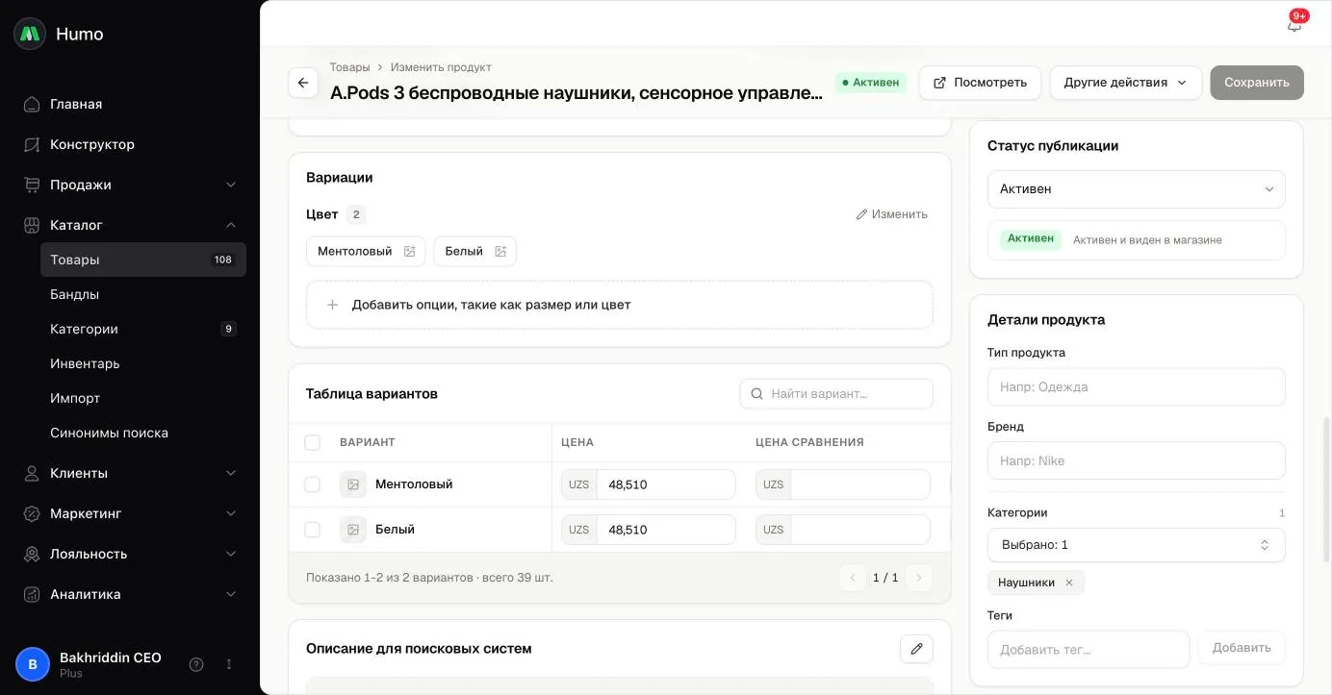Viewport: 1332px width, 695px height.
Task: Click Ментоловый variant image placeholder
Action: [353, 484]
